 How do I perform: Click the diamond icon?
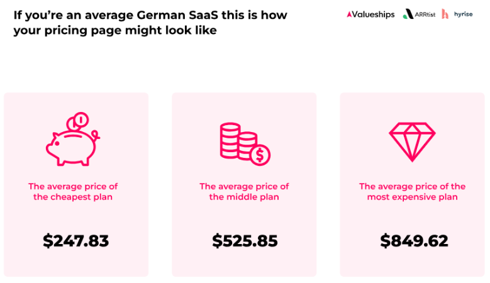click(x=412, y=140)
